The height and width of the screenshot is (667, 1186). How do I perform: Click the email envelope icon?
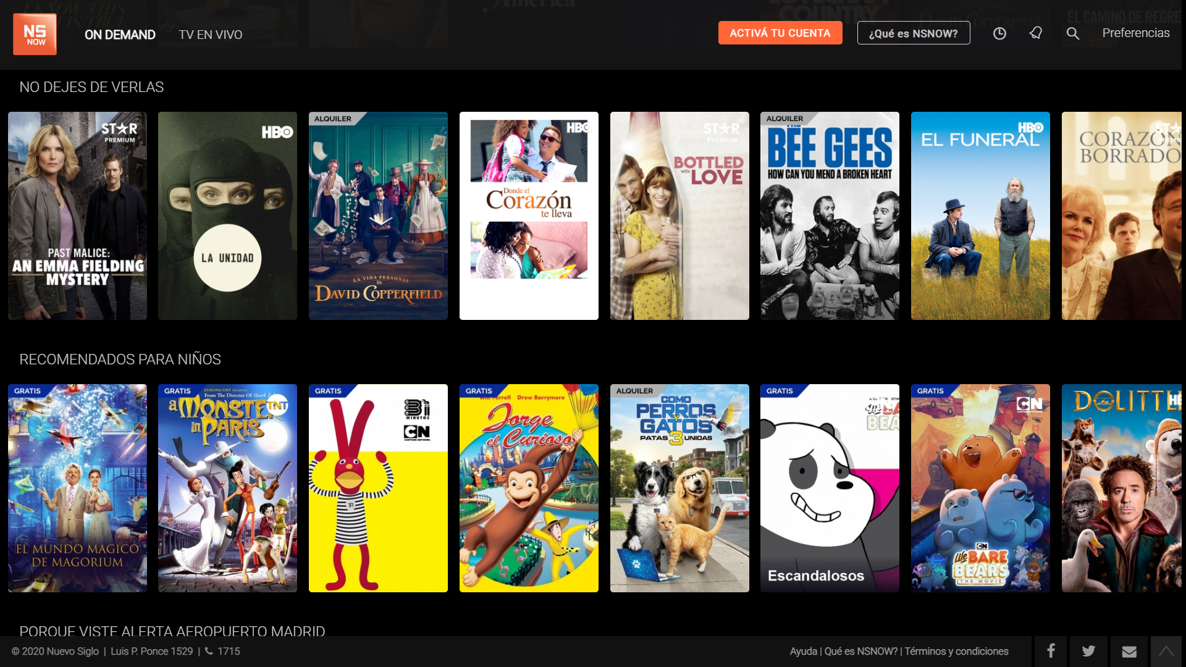[x=1129, y=651]
